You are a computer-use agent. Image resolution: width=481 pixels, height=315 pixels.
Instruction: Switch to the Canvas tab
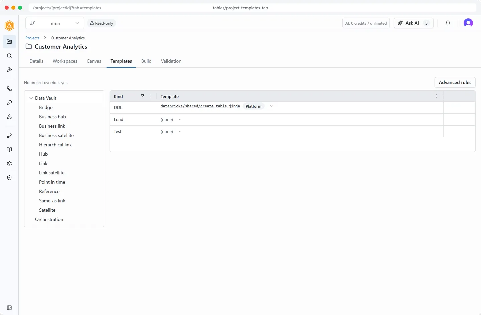click(94, 61)
